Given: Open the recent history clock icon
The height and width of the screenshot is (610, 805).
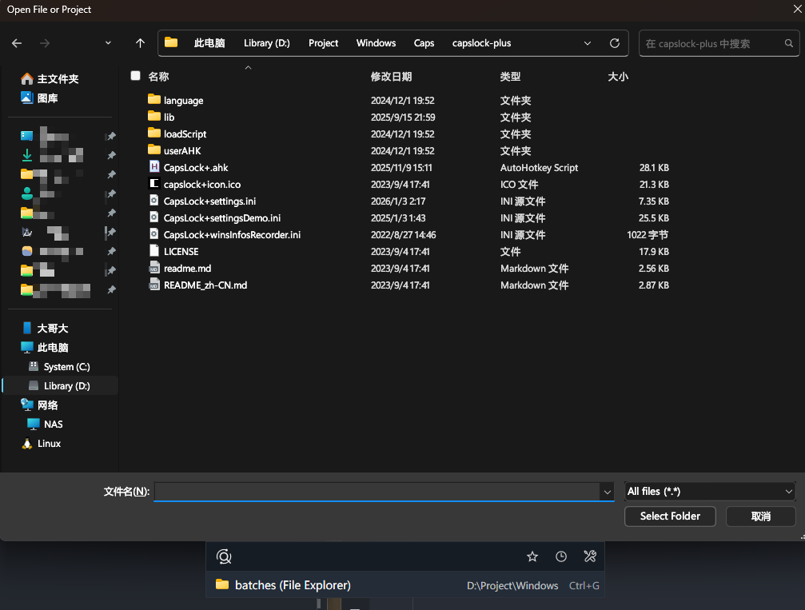Looking at the screenshot, I should pos(561,556).
